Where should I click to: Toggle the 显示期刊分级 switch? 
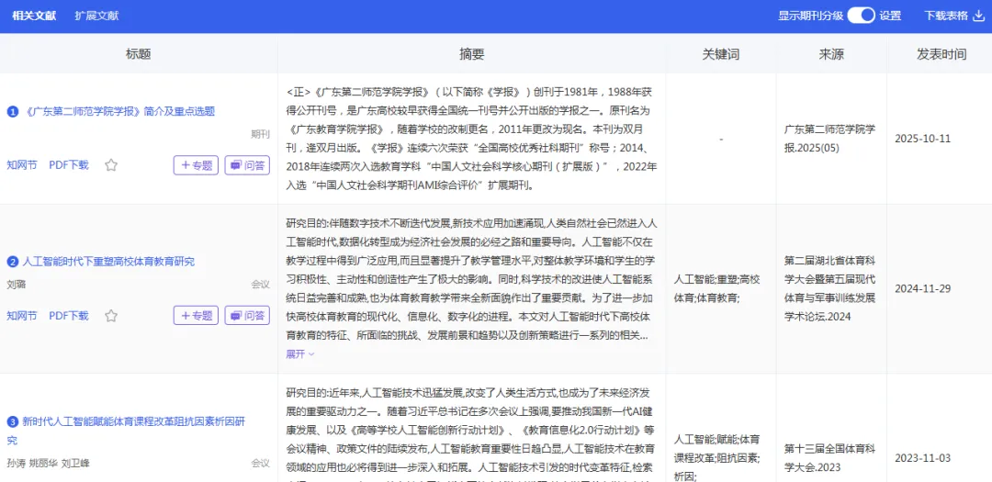tap(861, 16)
